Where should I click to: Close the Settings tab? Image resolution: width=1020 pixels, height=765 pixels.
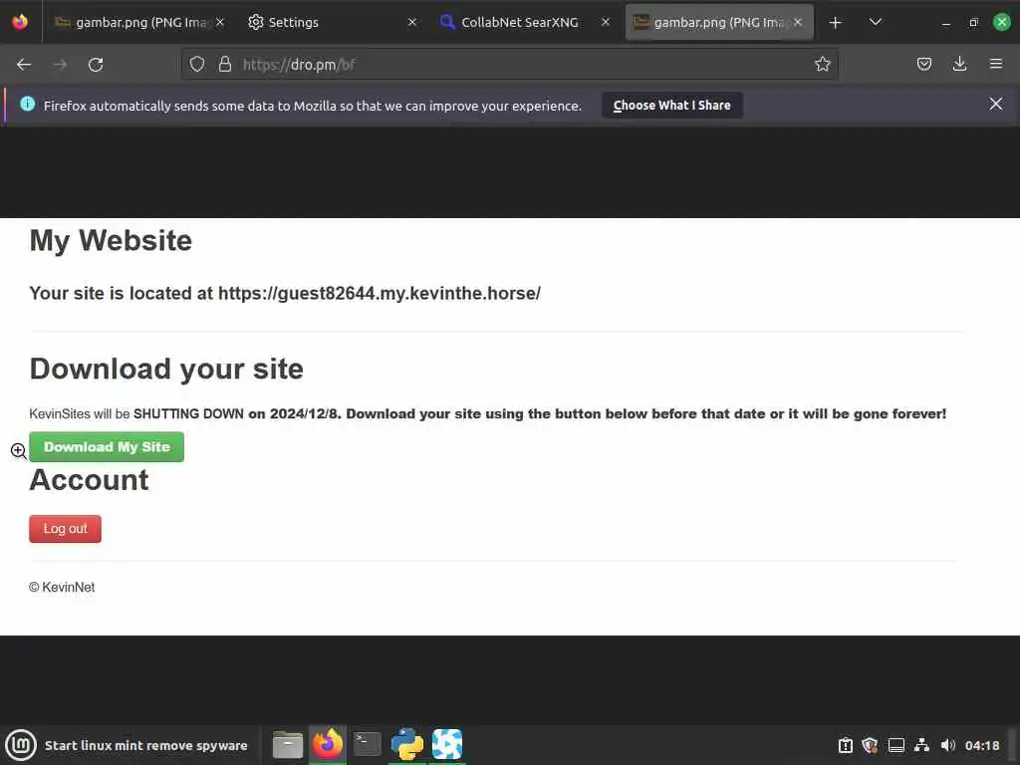[412, 22]
